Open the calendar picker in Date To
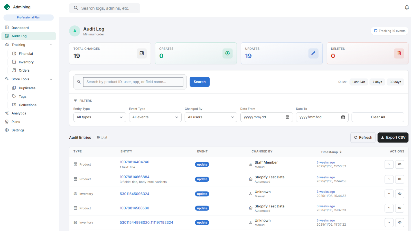Viewport: 411px width, 231px height. click(x=343, y=117)
